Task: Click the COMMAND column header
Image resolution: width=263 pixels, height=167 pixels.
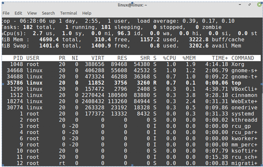Action: [243, 58]
